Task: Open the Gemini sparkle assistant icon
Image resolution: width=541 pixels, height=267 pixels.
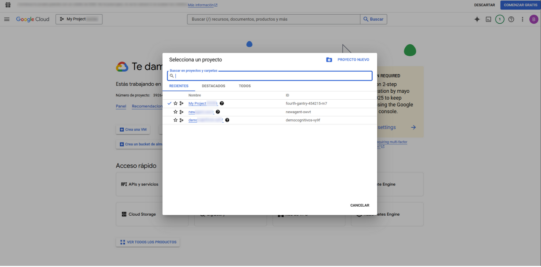Action: (x=477, y=19)
